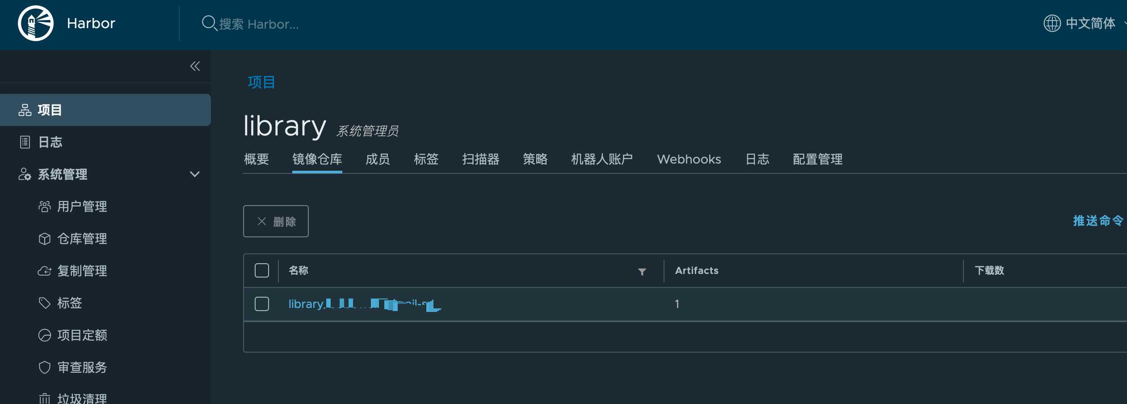The width and height of the screenshot is (1127, 404).
Task: Open the project 标签 tab
Action: pos(426,159)
